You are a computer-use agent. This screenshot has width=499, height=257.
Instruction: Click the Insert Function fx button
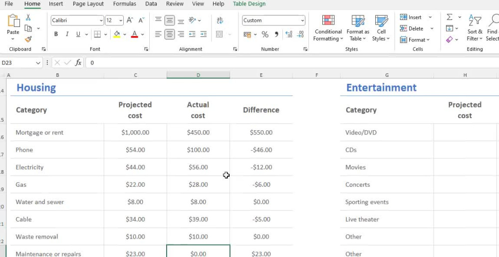coord(78,63)
